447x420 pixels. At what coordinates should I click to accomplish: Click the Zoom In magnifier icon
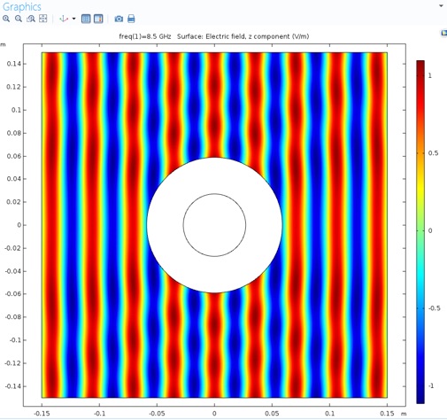coord(6,19)
